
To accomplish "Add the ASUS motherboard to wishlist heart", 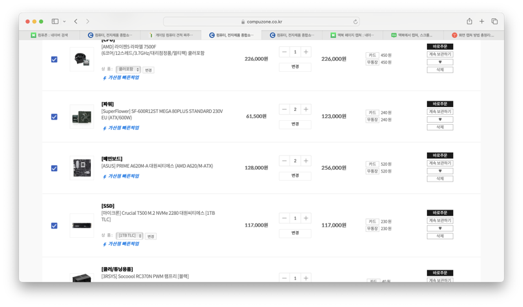I will click(440, 171).
